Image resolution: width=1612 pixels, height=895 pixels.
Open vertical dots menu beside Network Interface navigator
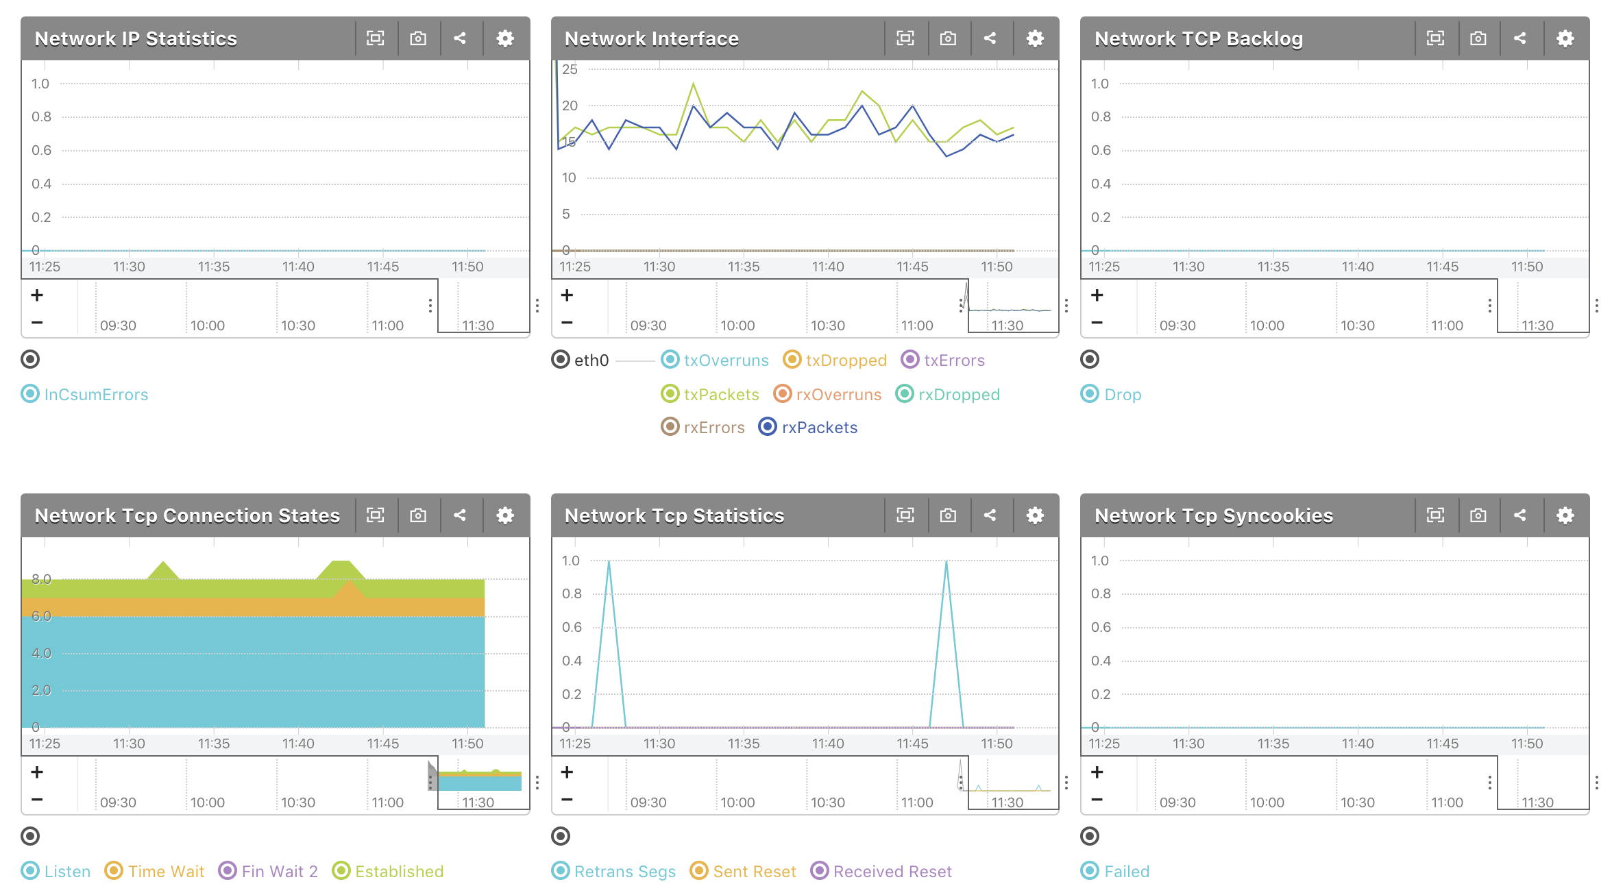coord(1066,306)
